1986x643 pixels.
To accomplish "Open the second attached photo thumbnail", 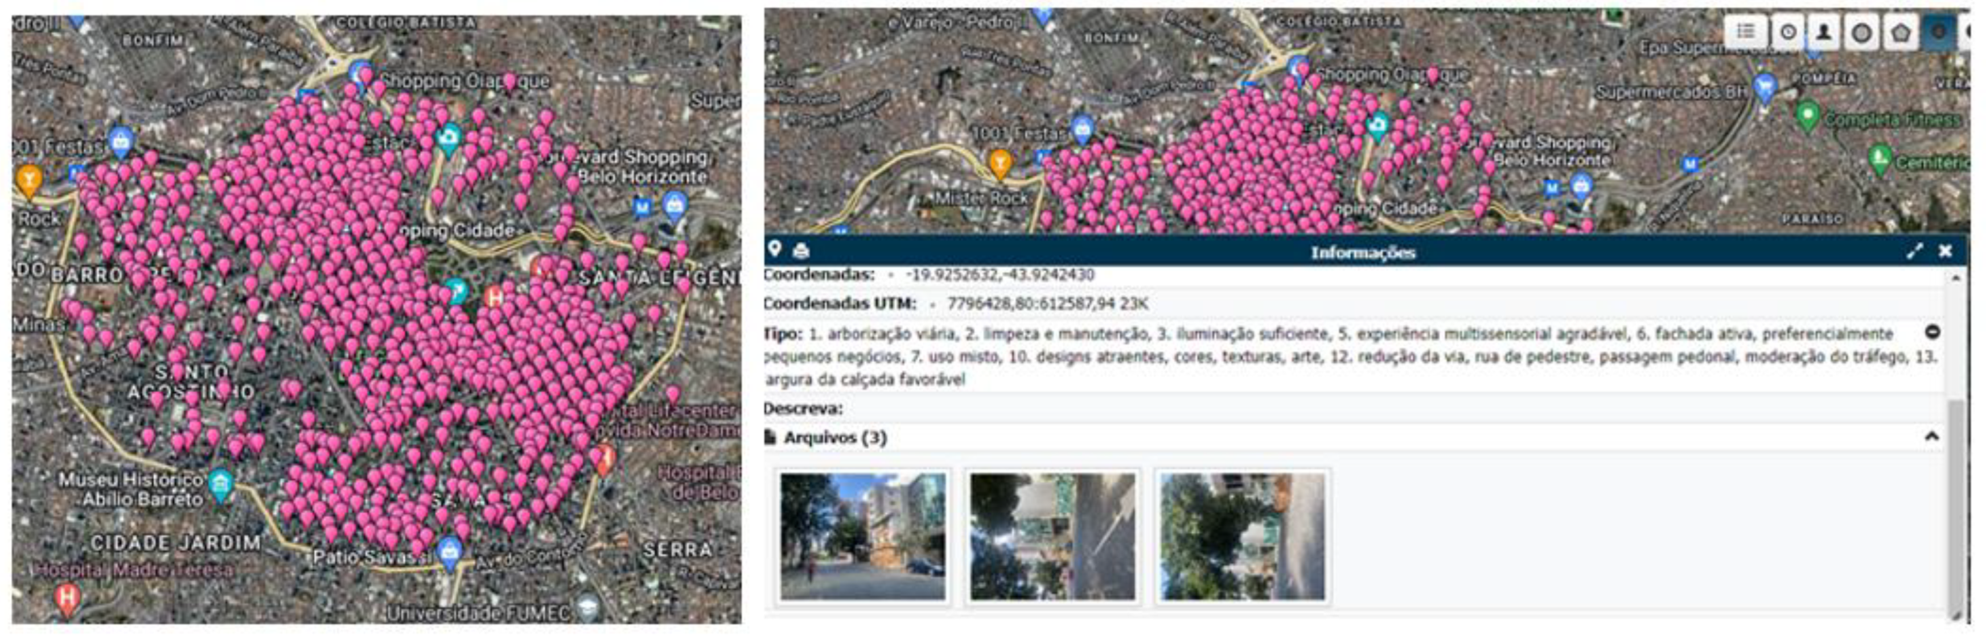I will pos(1052,536).
